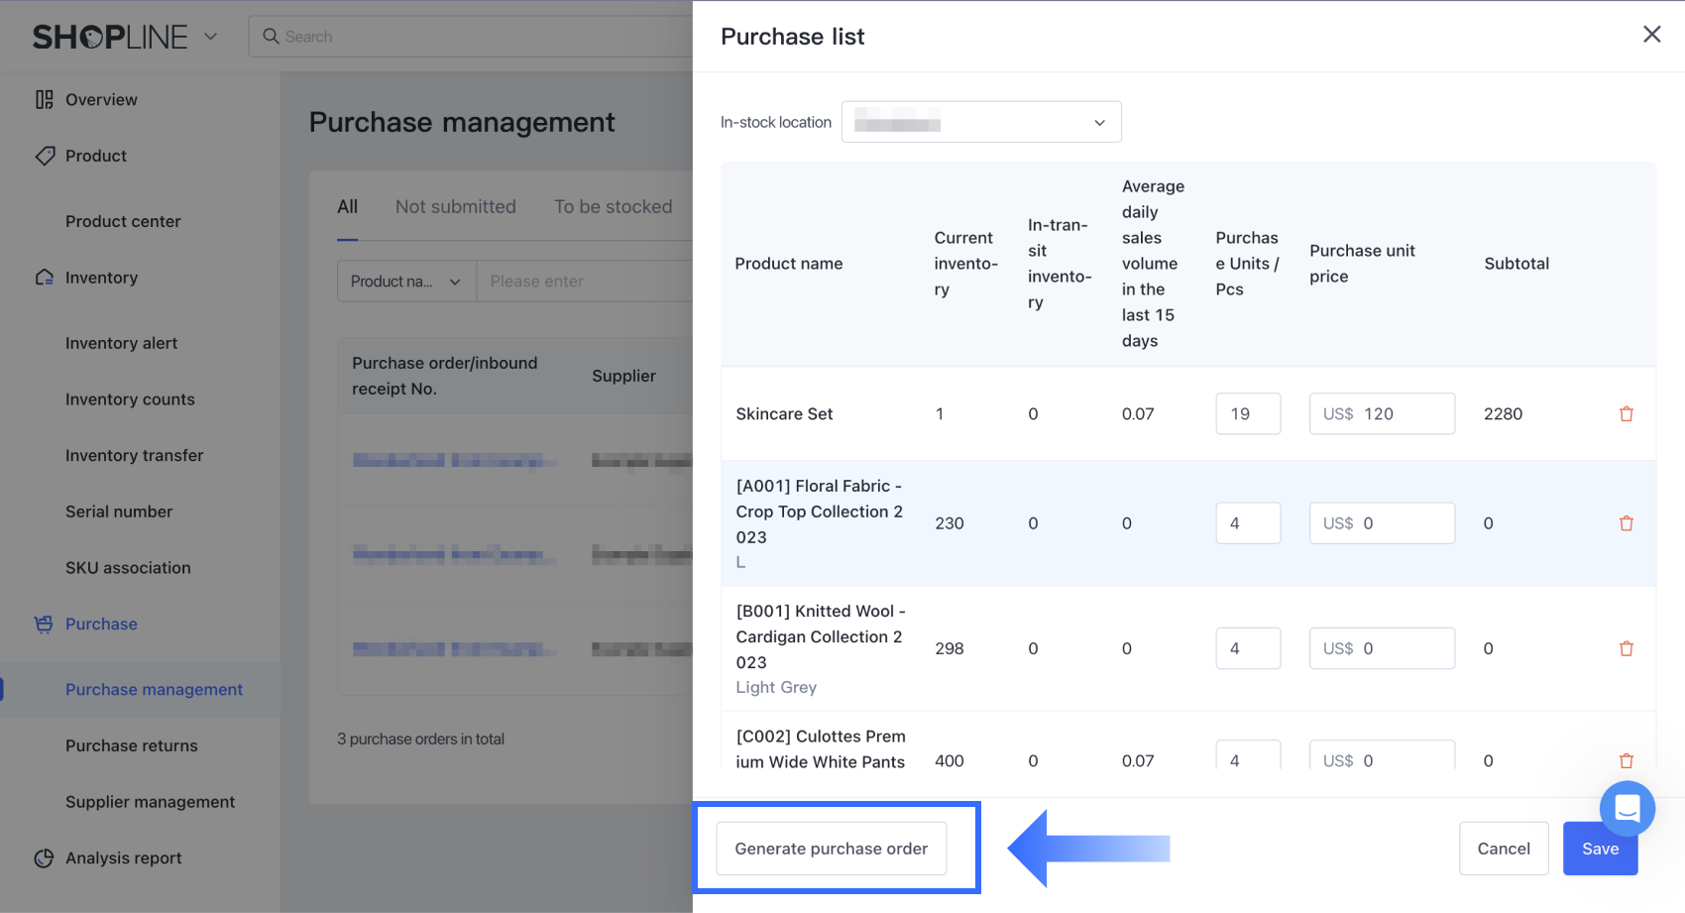Image resolution: width=1685 pixels, height=913 pixels.
Task: Edit Skincare Set purchase units field
Action: 1247,414
